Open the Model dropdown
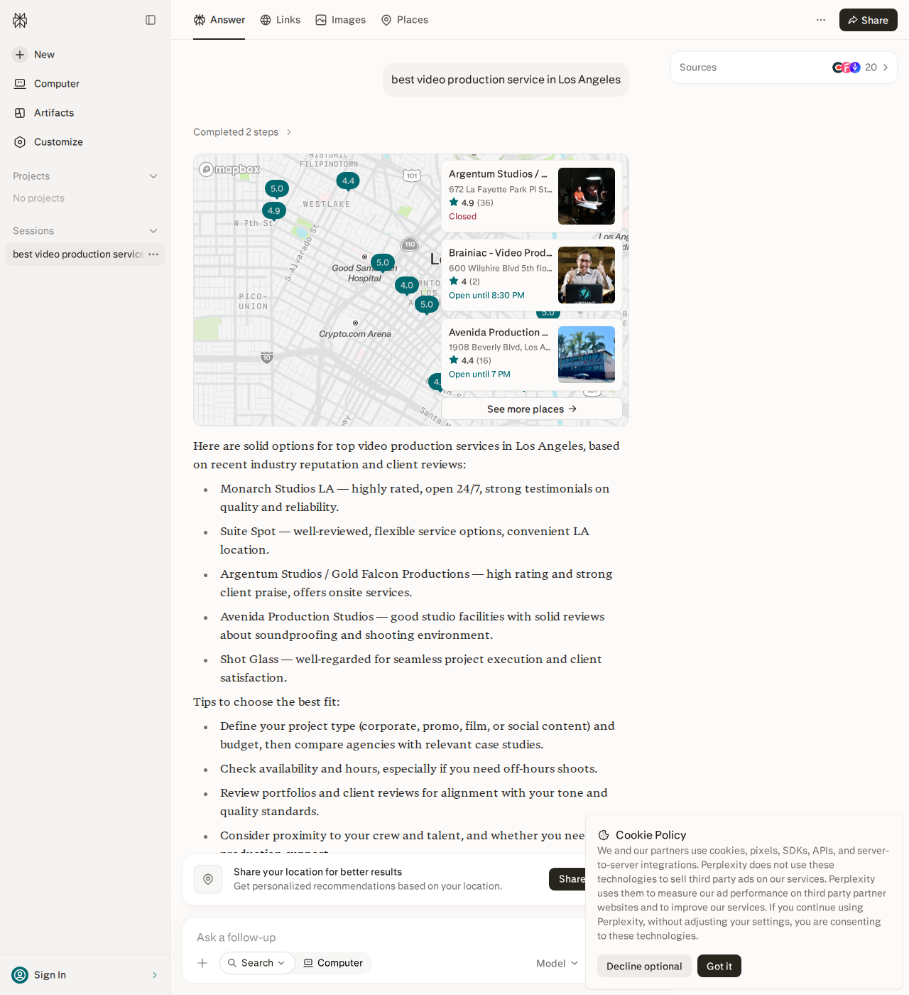Screen dimensions: 909x995 pos(557,963)
